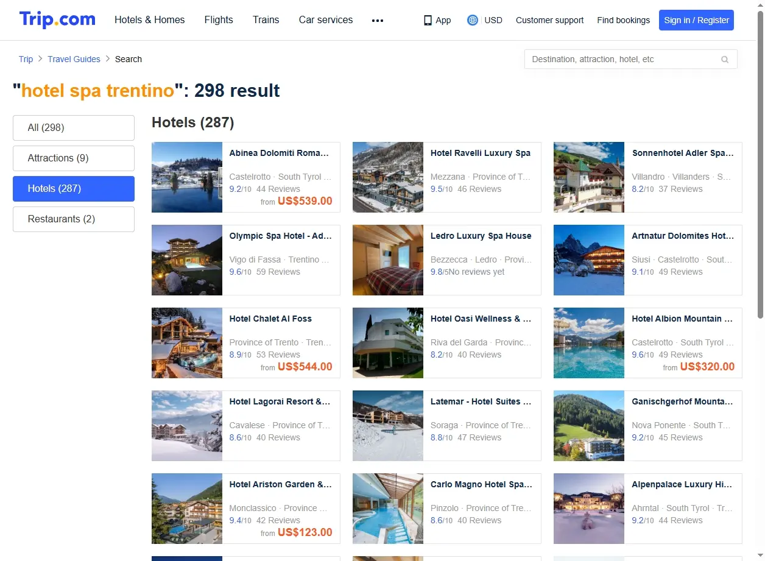This screenshot has height=561, width=765.
Task: Click "Vigo di Fassa" location text
Action: tap(255, 259)
